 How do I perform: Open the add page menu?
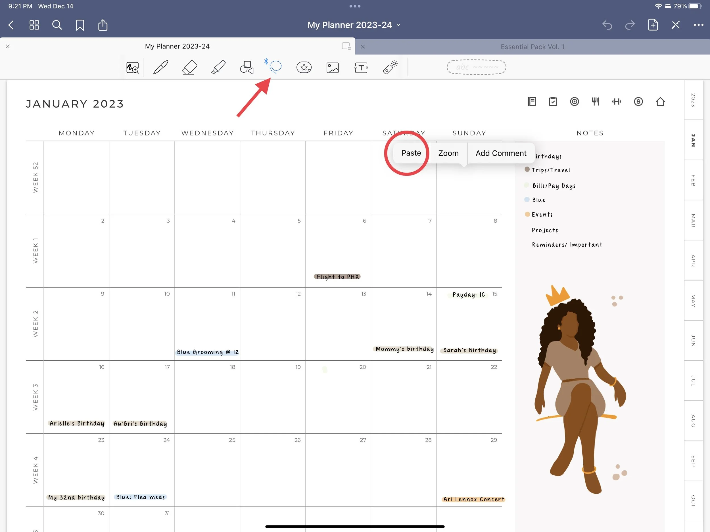tap(653, 25)
